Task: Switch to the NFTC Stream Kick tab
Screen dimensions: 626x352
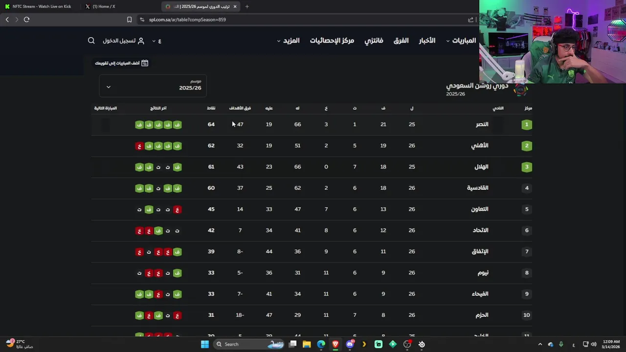Action: click(39, 6)
